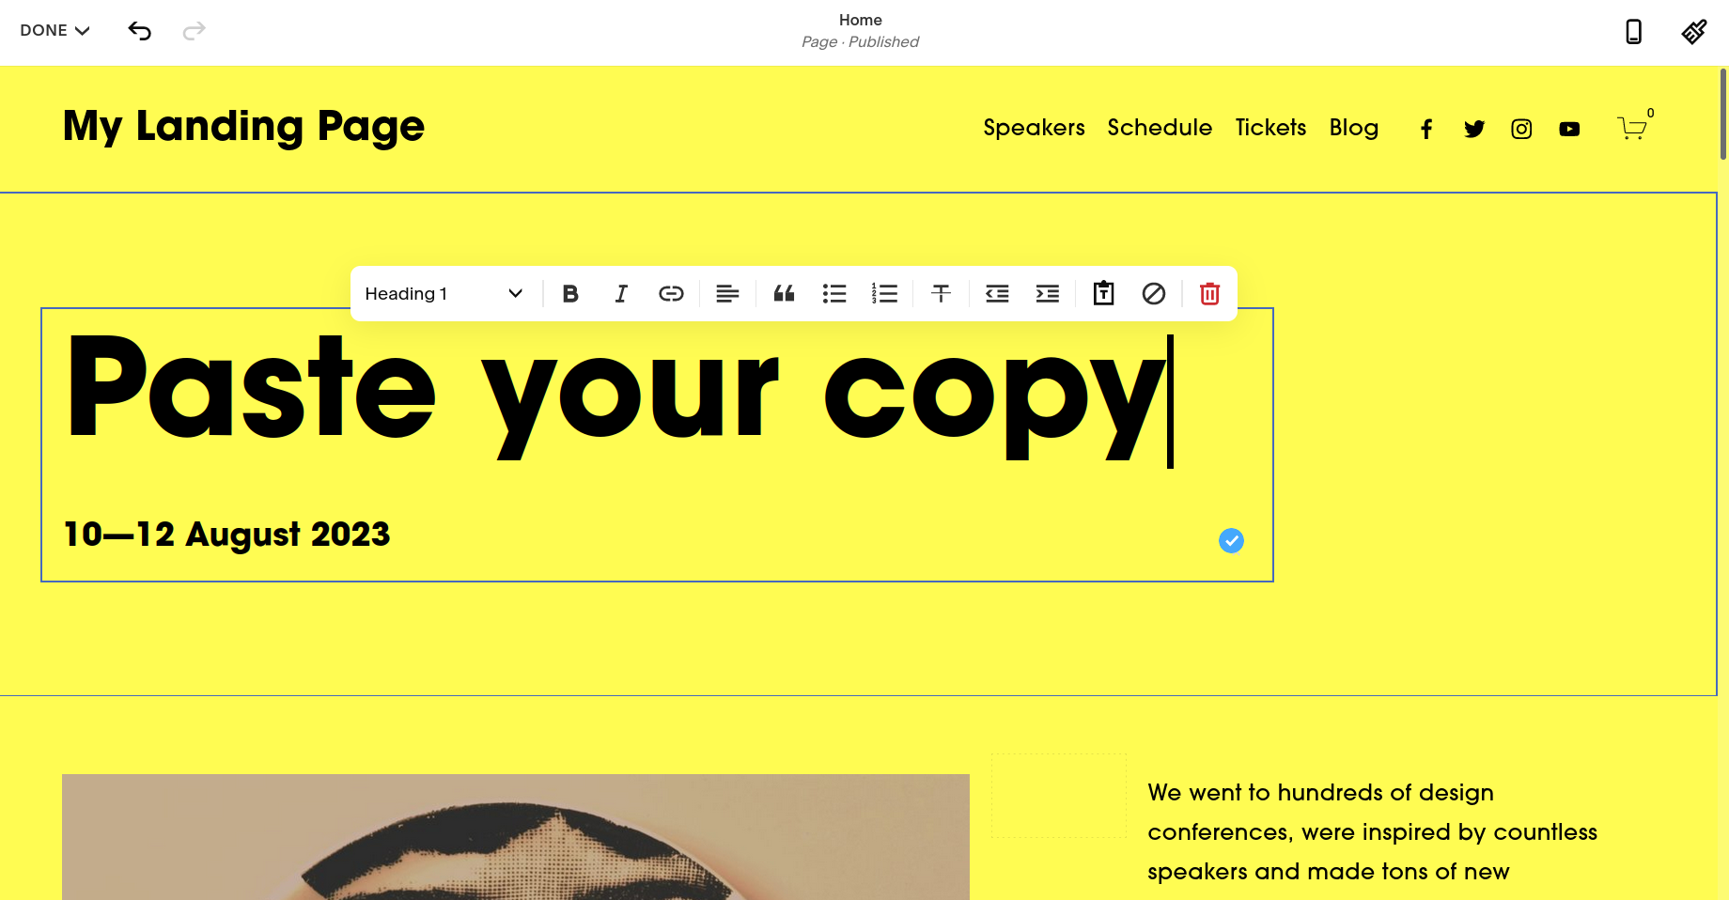
Task: Apply blockquote formatting
Action: click(x=784, y=294)
